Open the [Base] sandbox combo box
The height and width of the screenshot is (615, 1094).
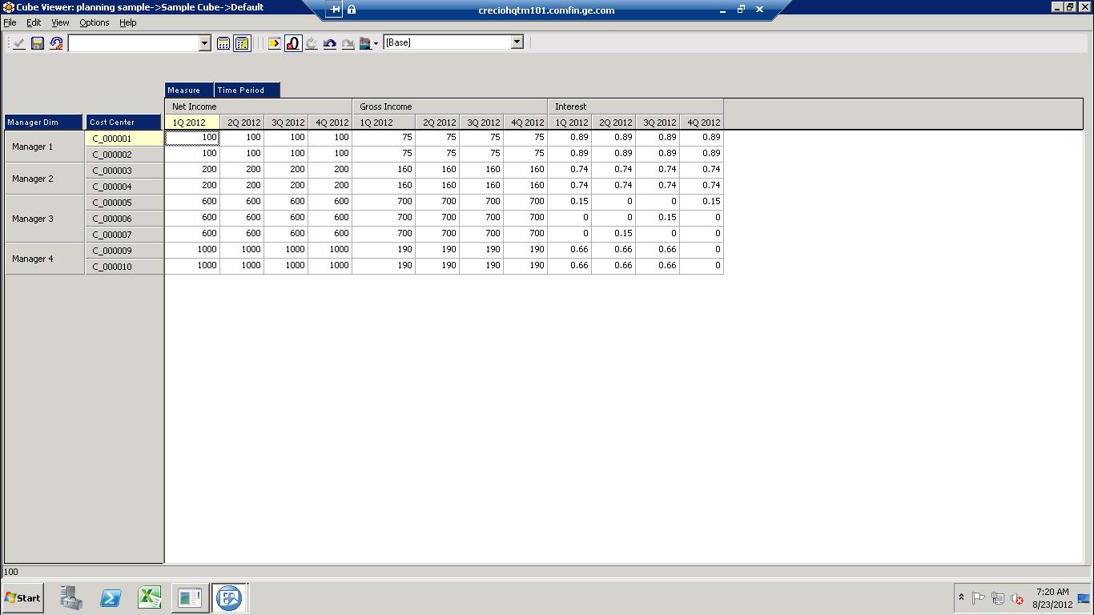point(453,42)
